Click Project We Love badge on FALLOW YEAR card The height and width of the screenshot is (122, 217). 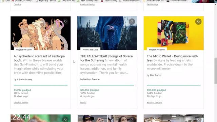tap(91, 49)
